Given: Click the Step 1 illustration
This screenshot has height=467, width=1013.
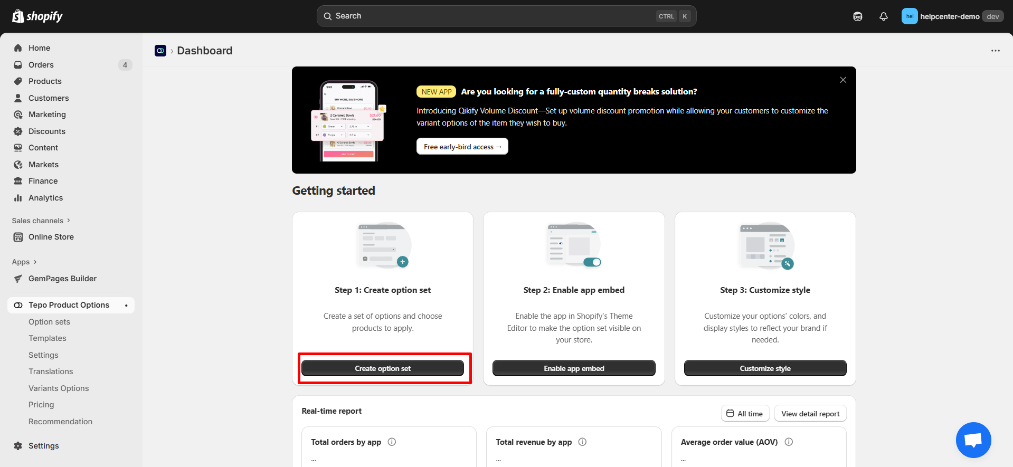Looking at the screenshot, I should tap(383, 245).
